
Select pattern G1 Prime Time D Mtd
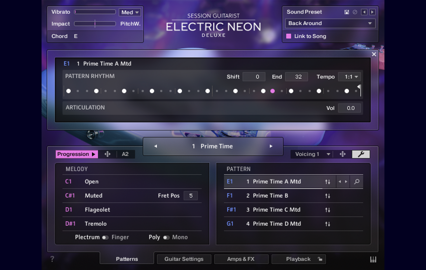293,224
